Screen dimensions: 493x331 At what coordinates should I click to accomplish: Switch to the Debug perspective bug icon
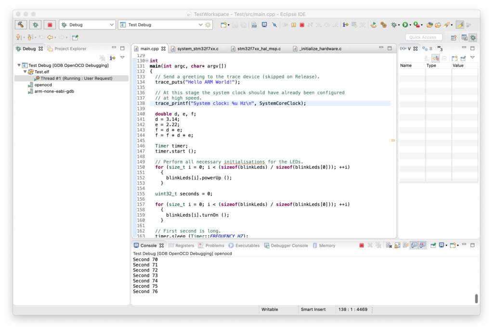473,37
